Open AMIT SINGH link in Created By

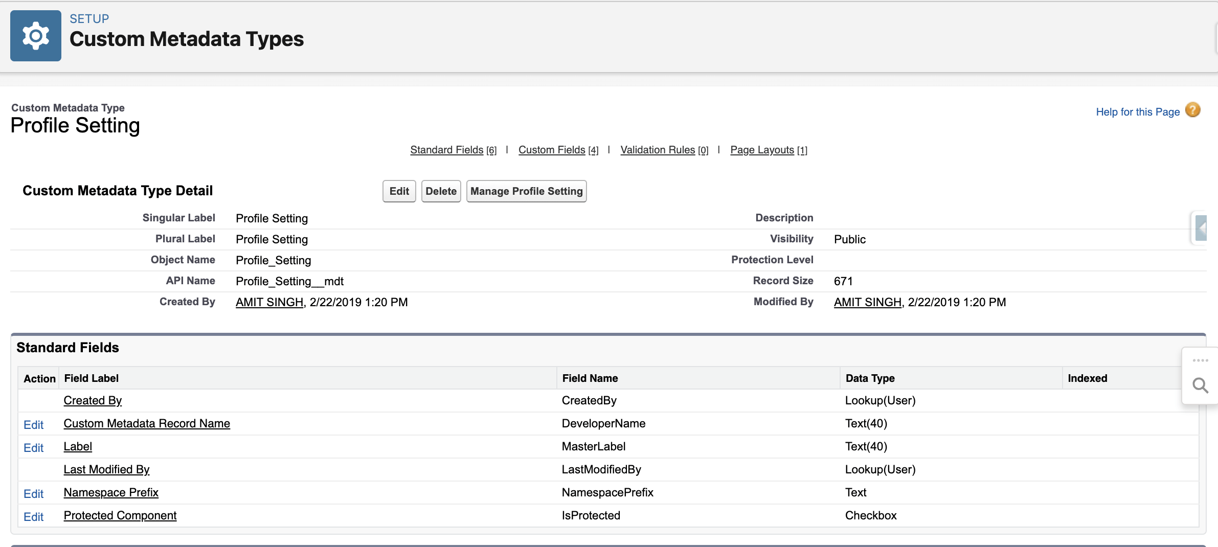(269, 302)
